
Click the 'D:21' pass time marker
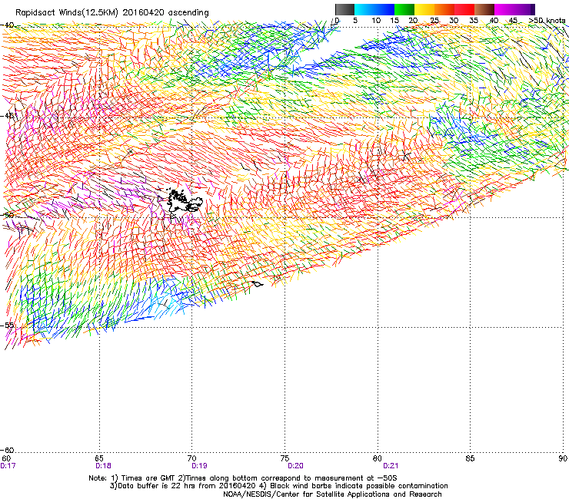click(x=391, y=466)
